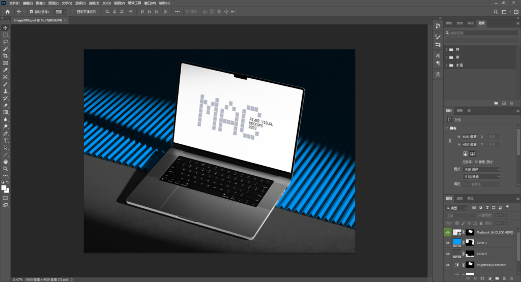Screen dimensions: 521x282
Task: Open the Paragraph panel icon
Action: (x=438, y=63)
